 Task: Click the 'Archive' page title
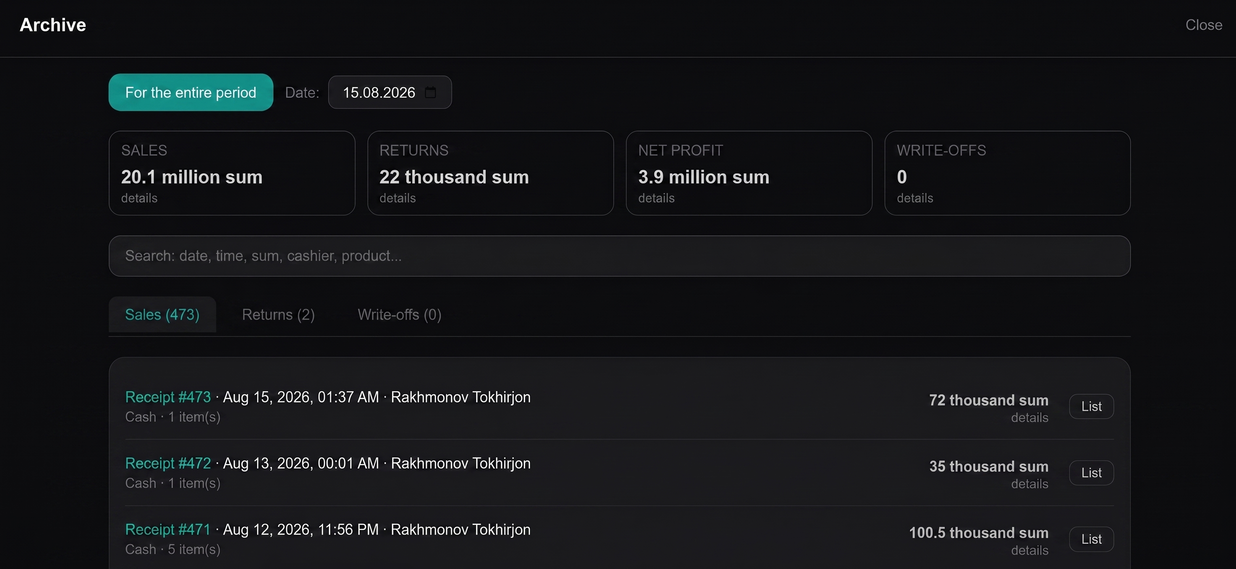coord(53,25)
